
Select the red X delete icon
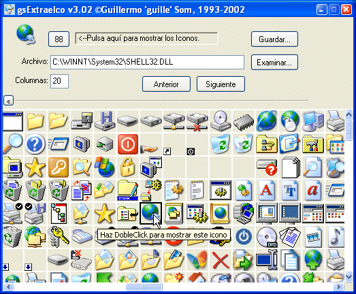click(x=221, y=261)
